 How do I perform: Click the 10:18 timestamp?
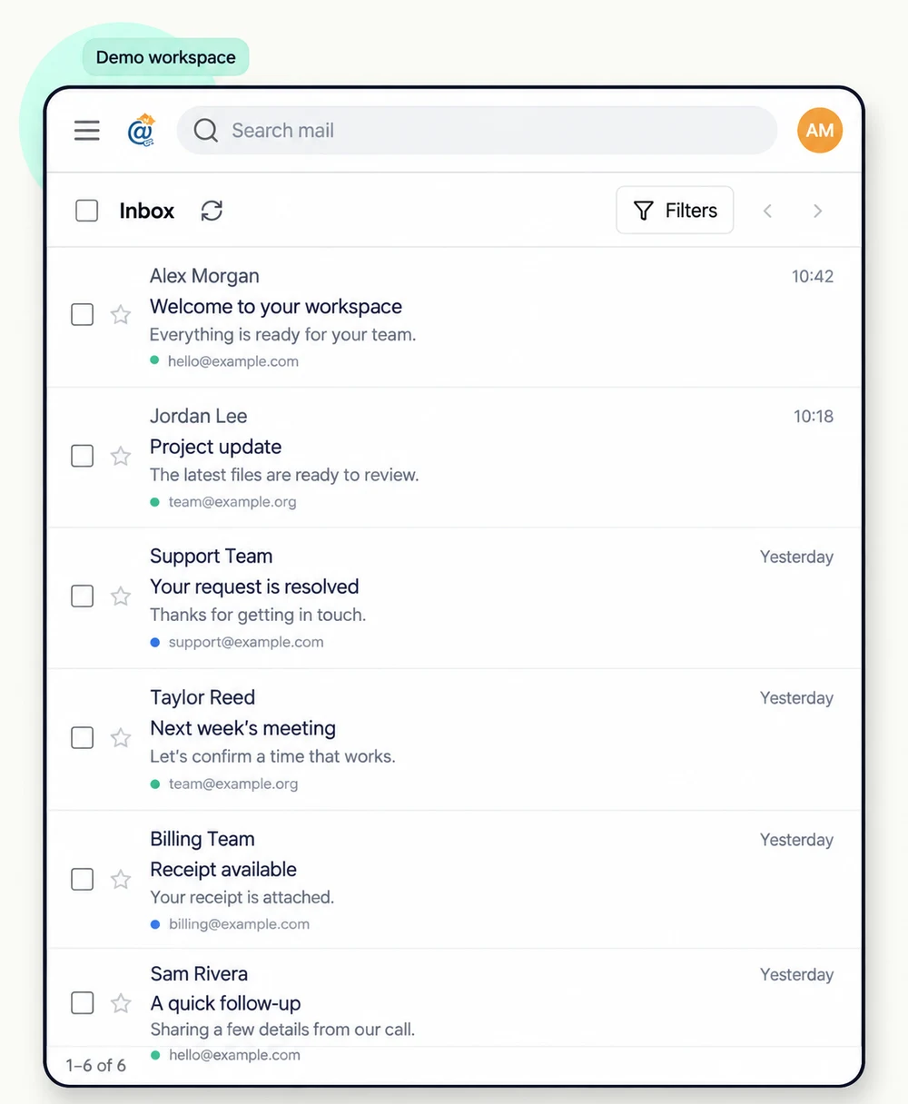(814, 417)
